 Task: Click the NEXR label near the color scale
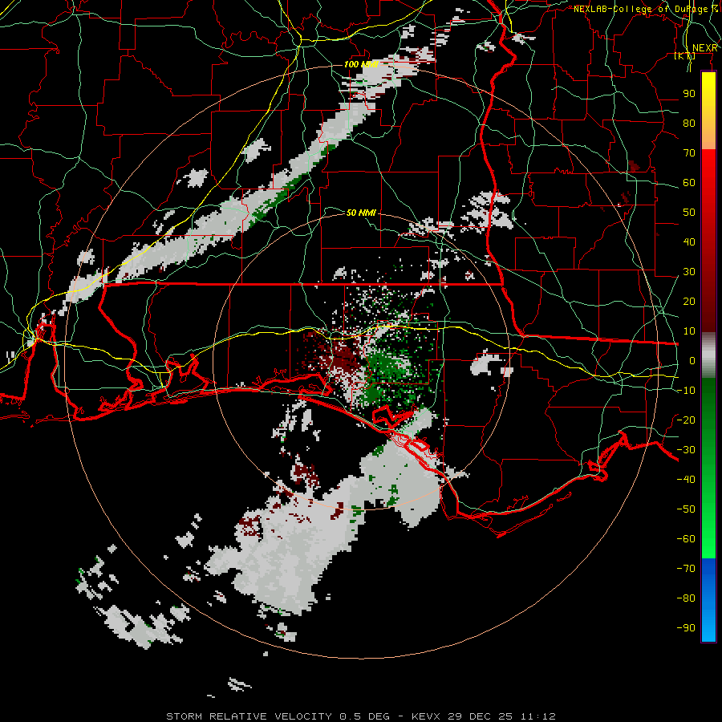(704, 48)
